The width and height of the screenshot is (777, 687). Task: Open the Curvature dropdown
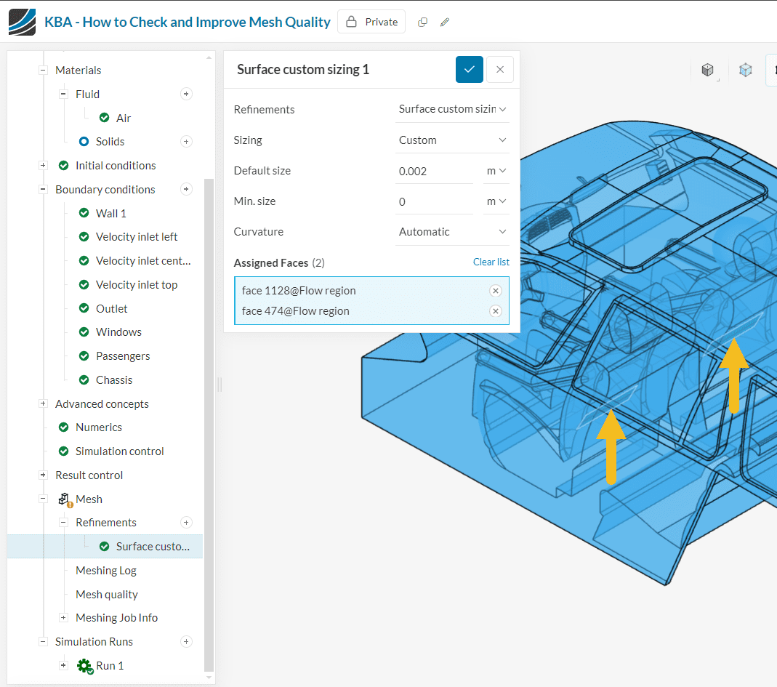pyautogui.click(x=452, y=232)
